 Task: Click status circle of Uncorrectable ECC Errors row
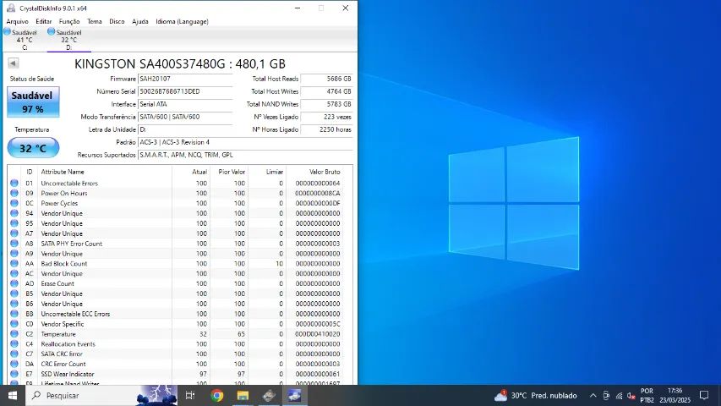(14, 314)
